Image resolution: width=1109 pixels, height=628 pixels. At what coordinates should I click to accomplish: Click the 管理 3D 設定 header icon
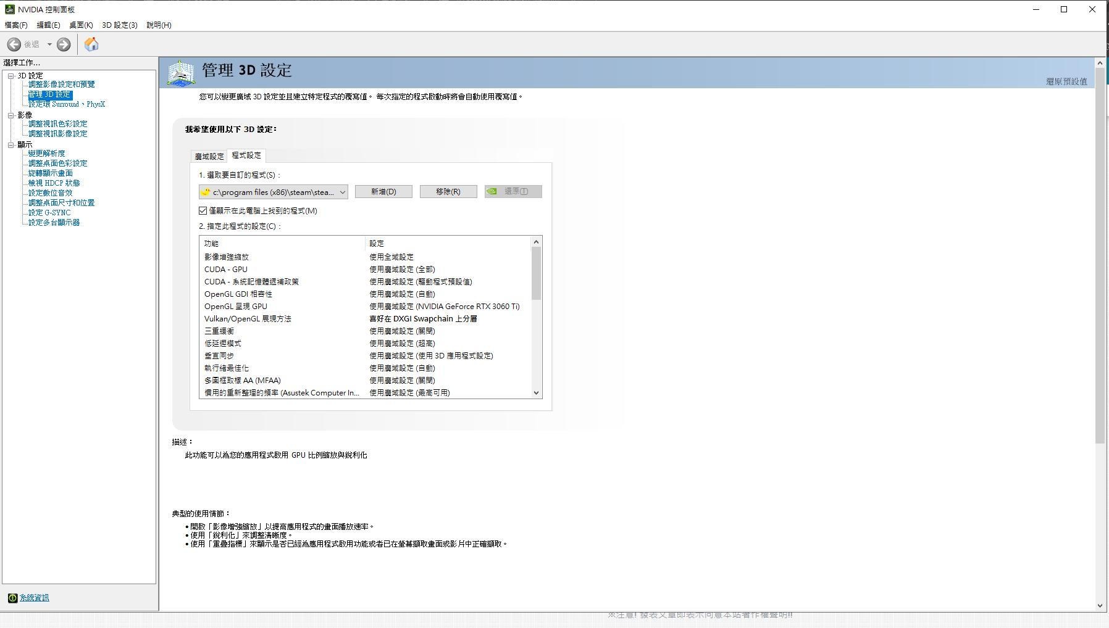point(181,73)
